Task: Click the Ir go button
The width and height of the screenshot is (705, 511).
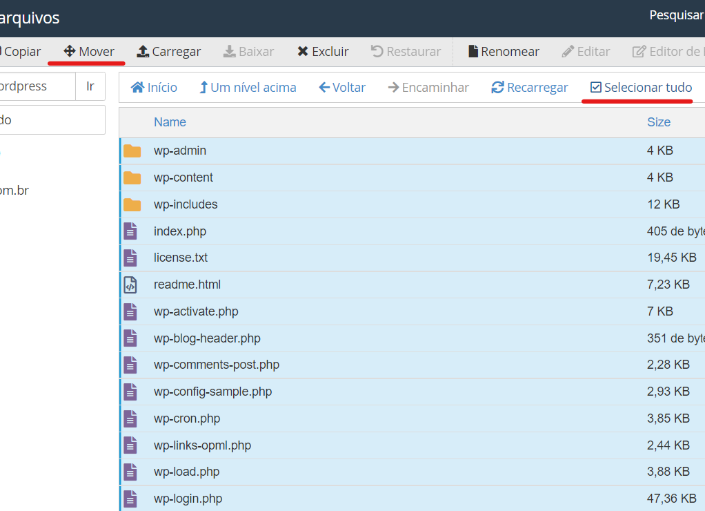Action: [90, 86]
